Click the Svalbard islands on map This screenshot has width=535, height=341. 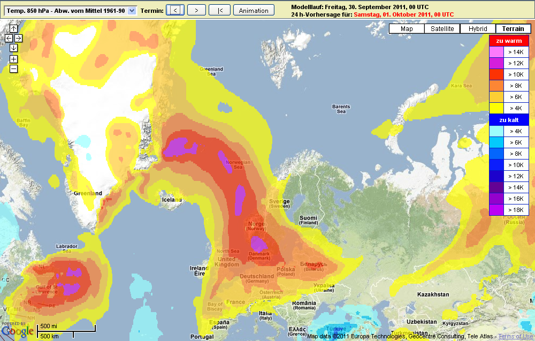(x=285, y=56)
